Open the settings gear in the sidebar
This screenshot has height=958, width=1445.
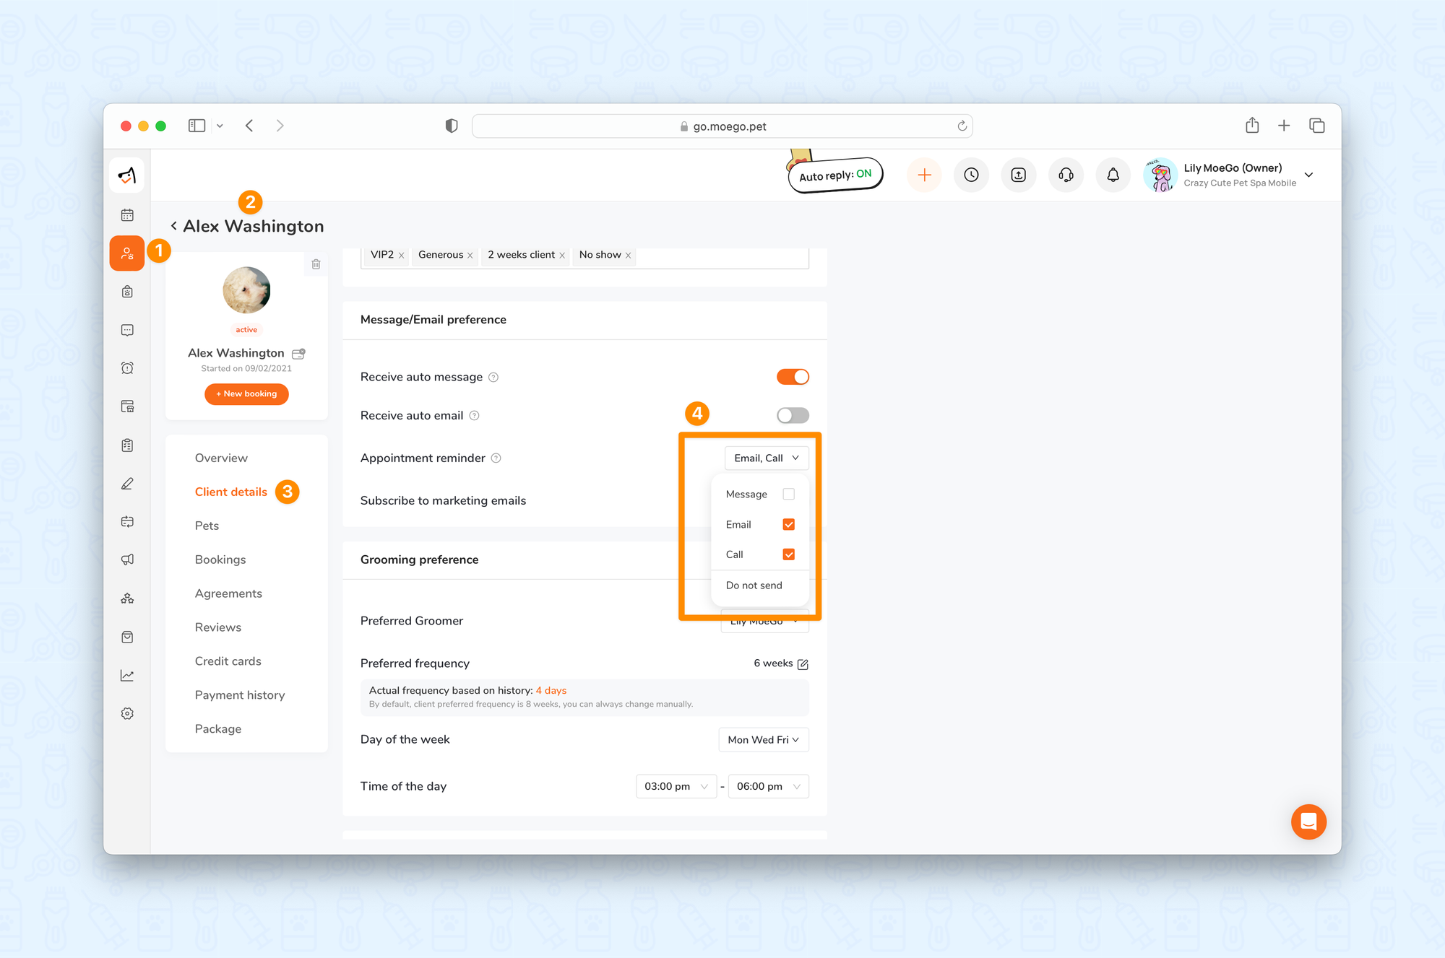[x=127, y=713]
